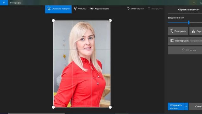This screenshot has width=202, height=114.
Task: Click Сбросить to reset the crop
Action: pos(185,50)
